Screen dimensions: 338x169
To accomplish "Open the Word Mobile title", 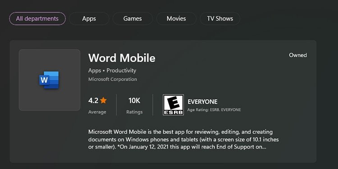I will tap(122, 58).
